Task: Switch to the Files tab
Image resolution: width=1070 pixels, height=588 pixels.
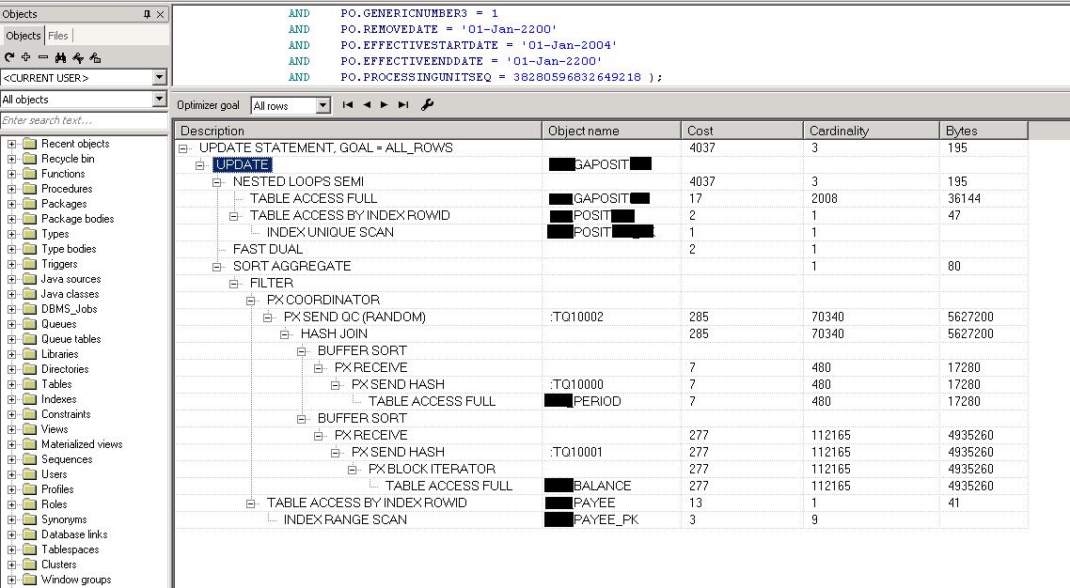Action: [58, 36]
